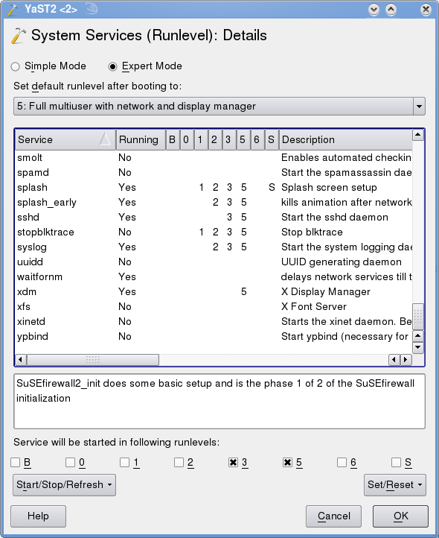Click the YaST2 title bar wrench icon

(x=13, y=9)
